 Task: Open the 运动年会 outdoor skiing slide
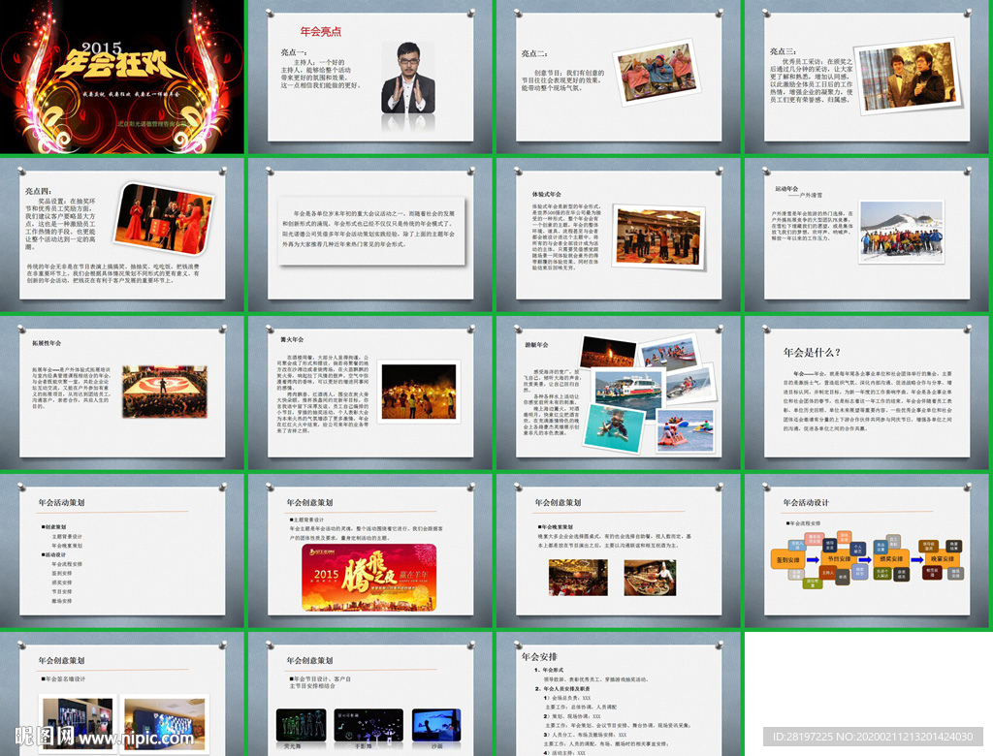(868, 235)
